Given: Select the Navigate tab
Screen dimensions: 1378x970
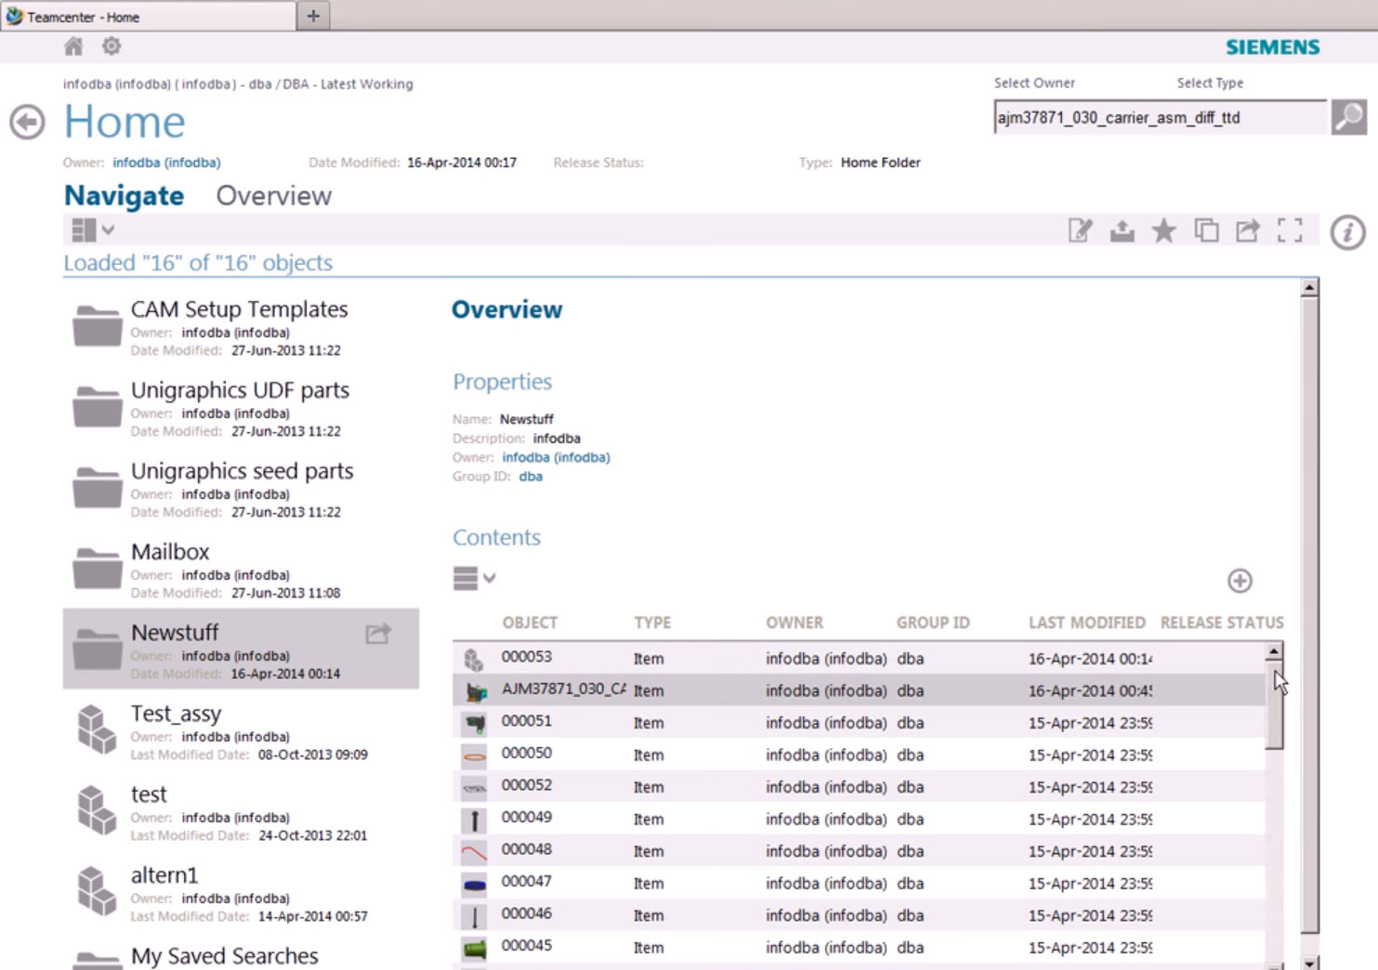Looking at the screenshot, I should [x=124, y=195].
